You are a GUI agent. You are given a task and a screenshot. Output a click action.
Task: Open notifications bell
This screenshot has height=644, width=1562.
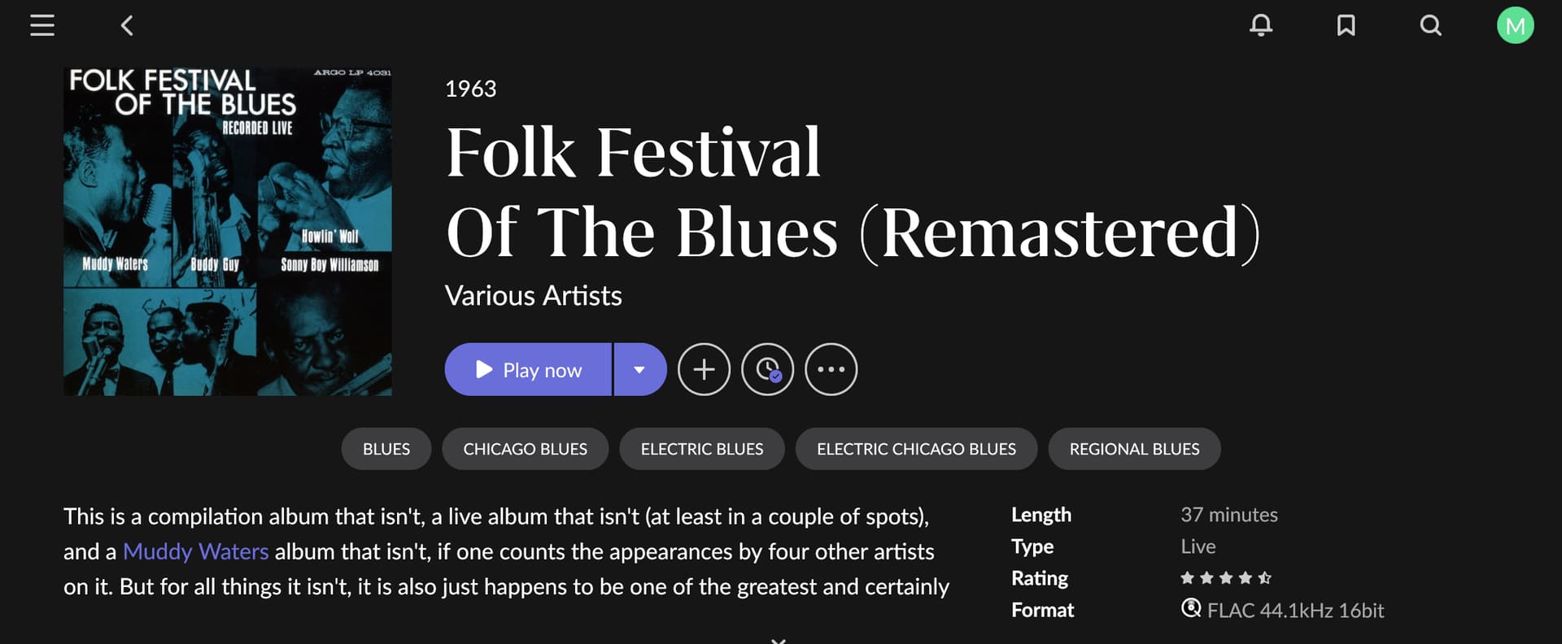(x=1261, y=26)
